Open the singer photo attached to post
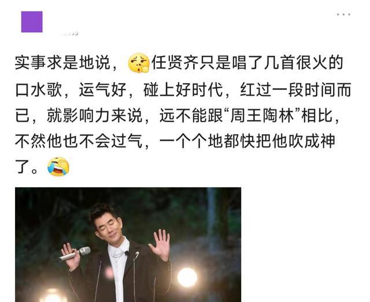Screen dimensions: 370x302 pos(128,244)
